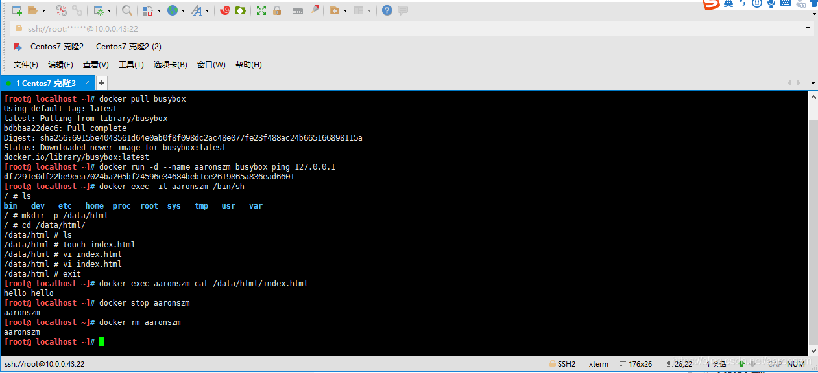This screenshot has height=373, width=818.
Task: Open the Centos7 克隆2 (2) quick link
Action: point(128,47)
